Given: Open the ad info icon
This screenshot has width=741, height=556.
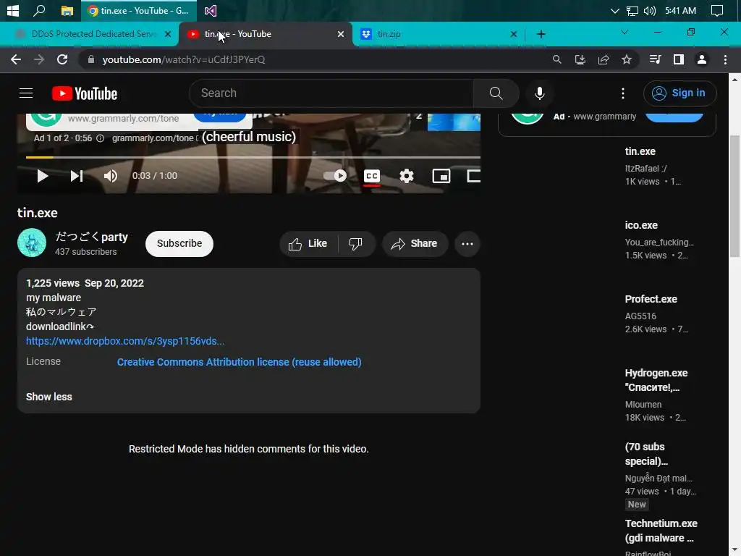Looking at the screenshot, I should (100, 138).
